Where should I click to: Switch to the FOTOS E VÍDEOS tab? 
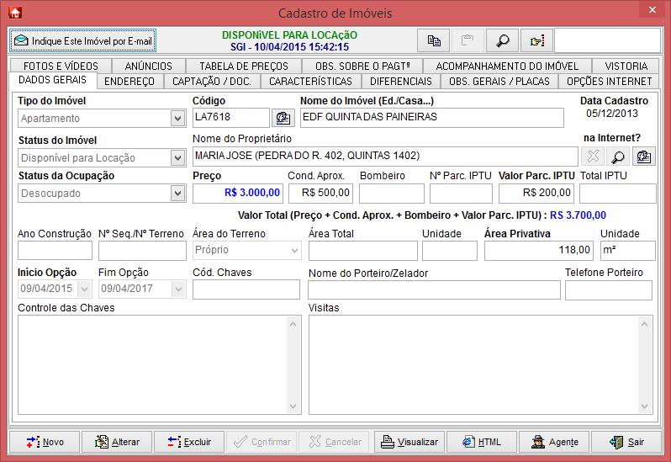tap(61, 66)
